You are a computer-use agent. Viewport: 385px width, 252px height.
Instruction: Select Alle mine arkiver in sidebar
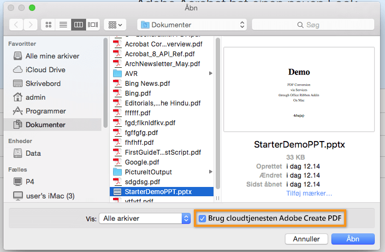[52, 56]
